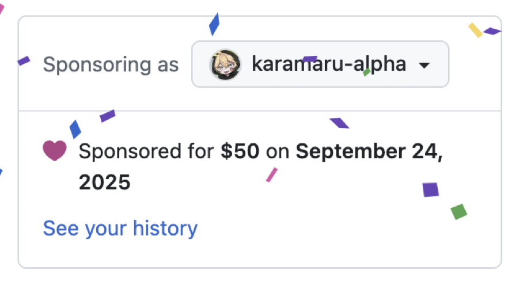The width and height of the screenshot is (523, 289).
Task: Click the purple confetti above "September"
Action: (x=339, y=123)
